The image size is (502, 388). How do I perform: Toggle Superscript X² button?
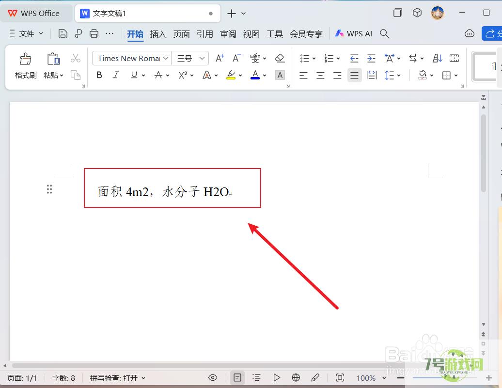pyautogui.click(x=183, y=75)
